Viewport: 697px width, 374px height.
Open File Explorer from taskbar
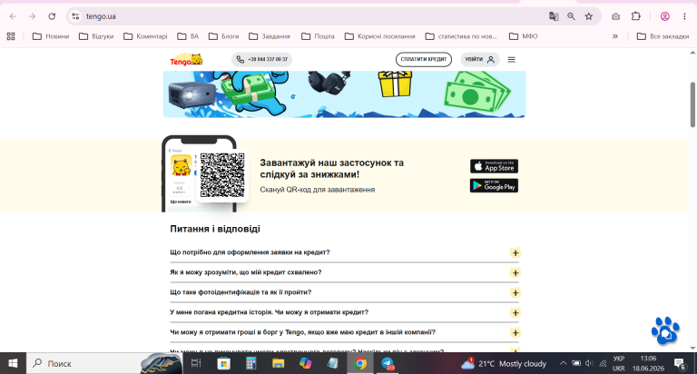coord(279,364)
